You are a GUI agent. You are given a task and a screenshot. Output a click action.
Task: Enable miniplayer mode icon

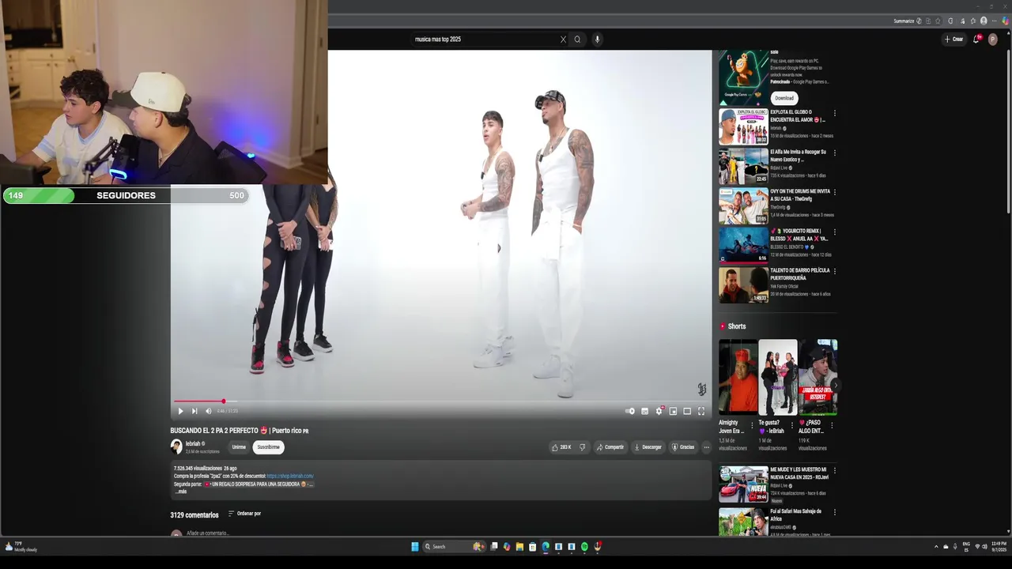click(x=673, y=411)
